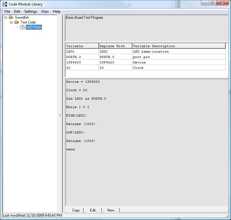Minimize the Code Module Library window
The height and width of the screenshot is (220, 231).
205,3
